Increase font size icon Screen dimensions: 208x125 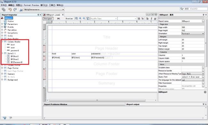[139, 19]
